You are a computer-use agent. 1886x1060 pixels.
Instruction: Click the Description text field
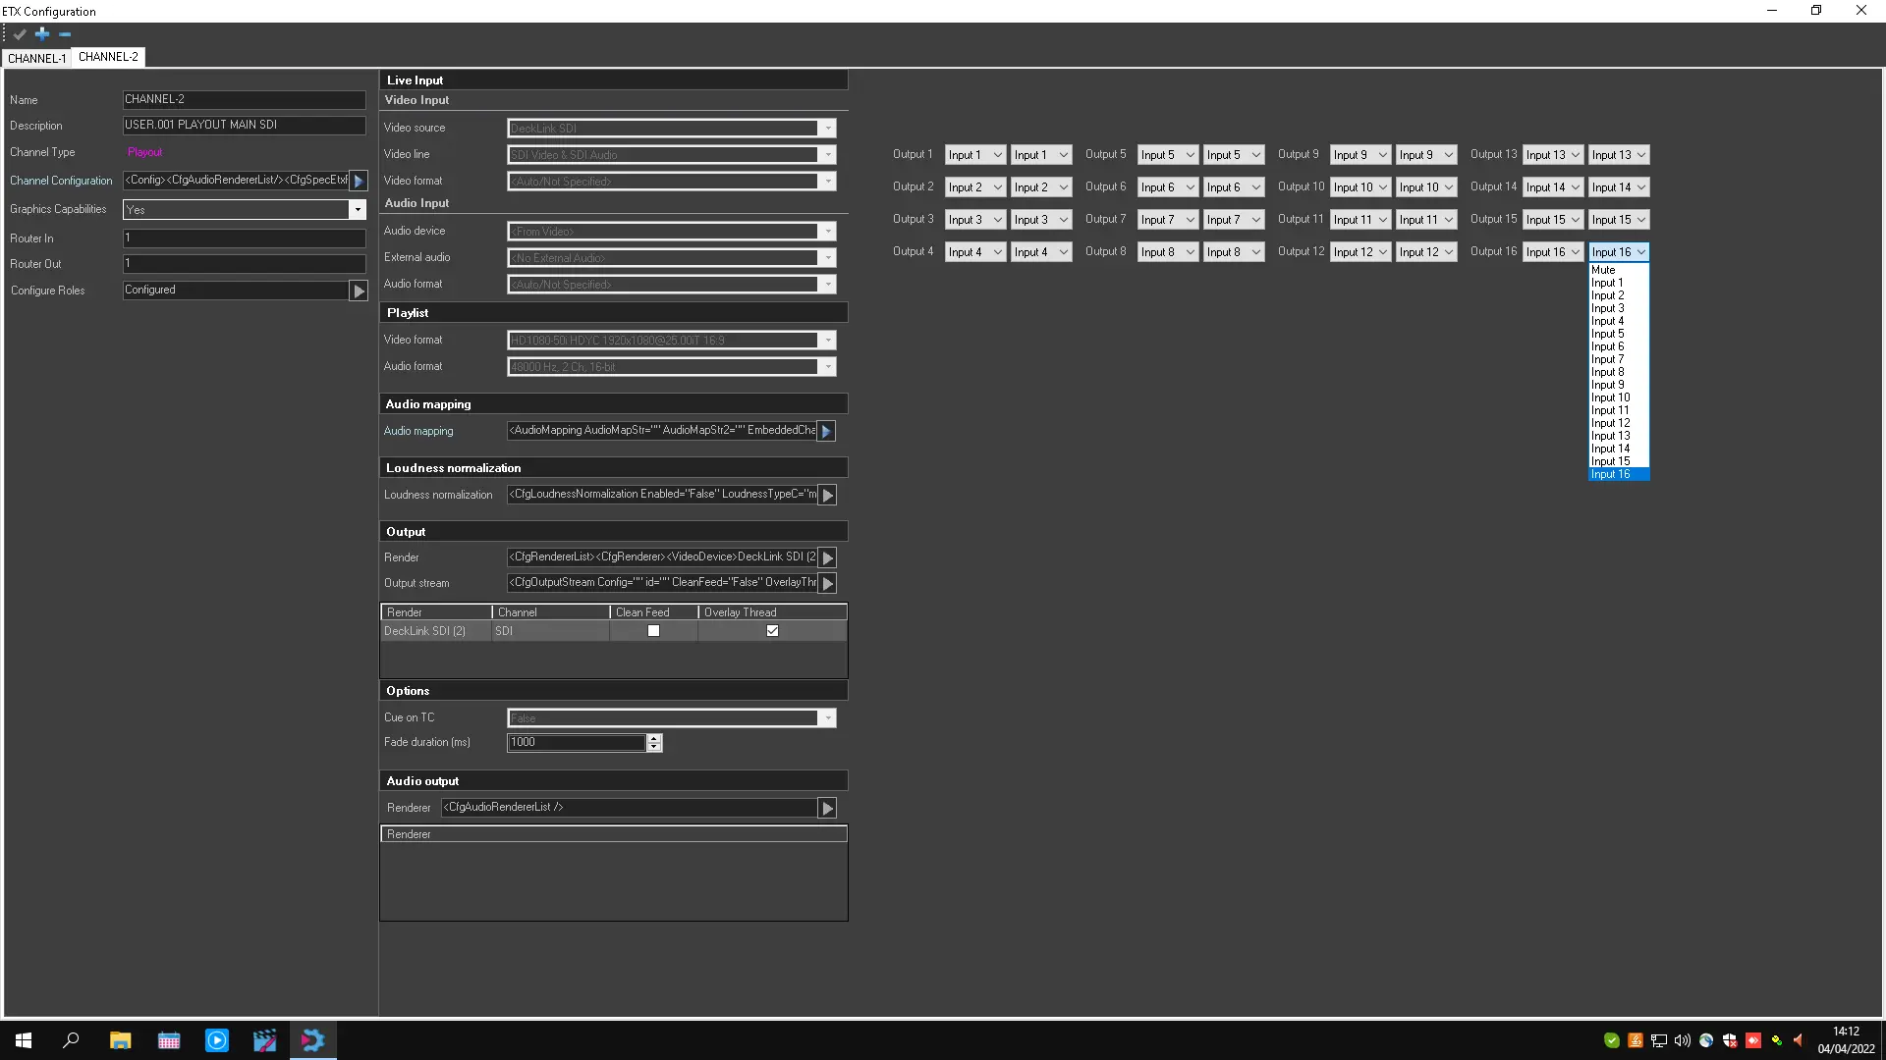(x=244, y=126)
